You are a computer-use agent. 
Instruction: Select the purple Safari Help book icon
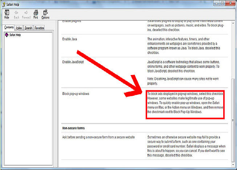point(7,35)
